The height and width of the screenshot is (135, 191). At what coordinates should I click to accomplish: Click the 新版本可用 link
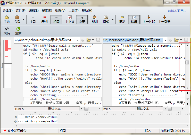[177, 11]
